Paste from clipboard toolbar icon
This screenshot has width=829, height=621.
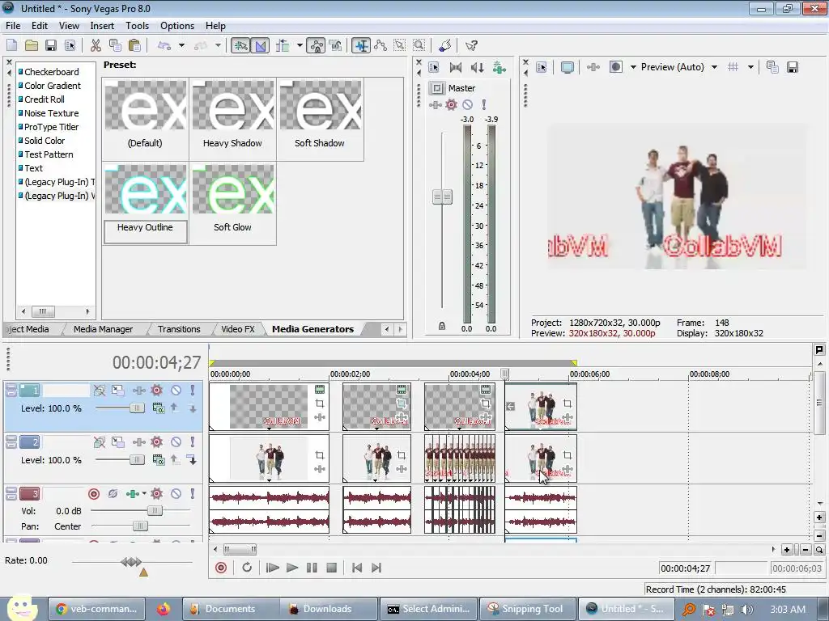[135, 45]
